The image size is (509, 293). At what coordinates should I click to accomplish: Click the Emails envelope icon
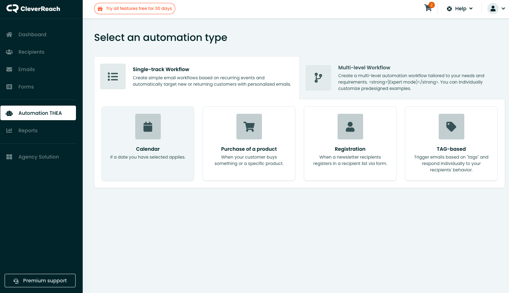point(10,69)
